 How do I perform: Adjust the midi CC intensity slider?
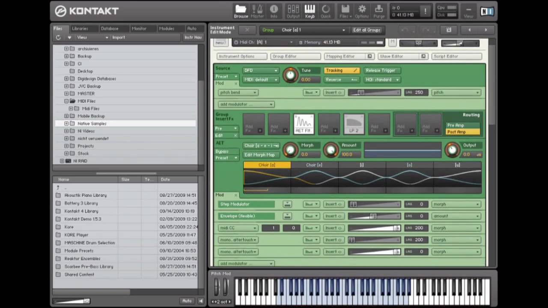[x=374, y=228]
